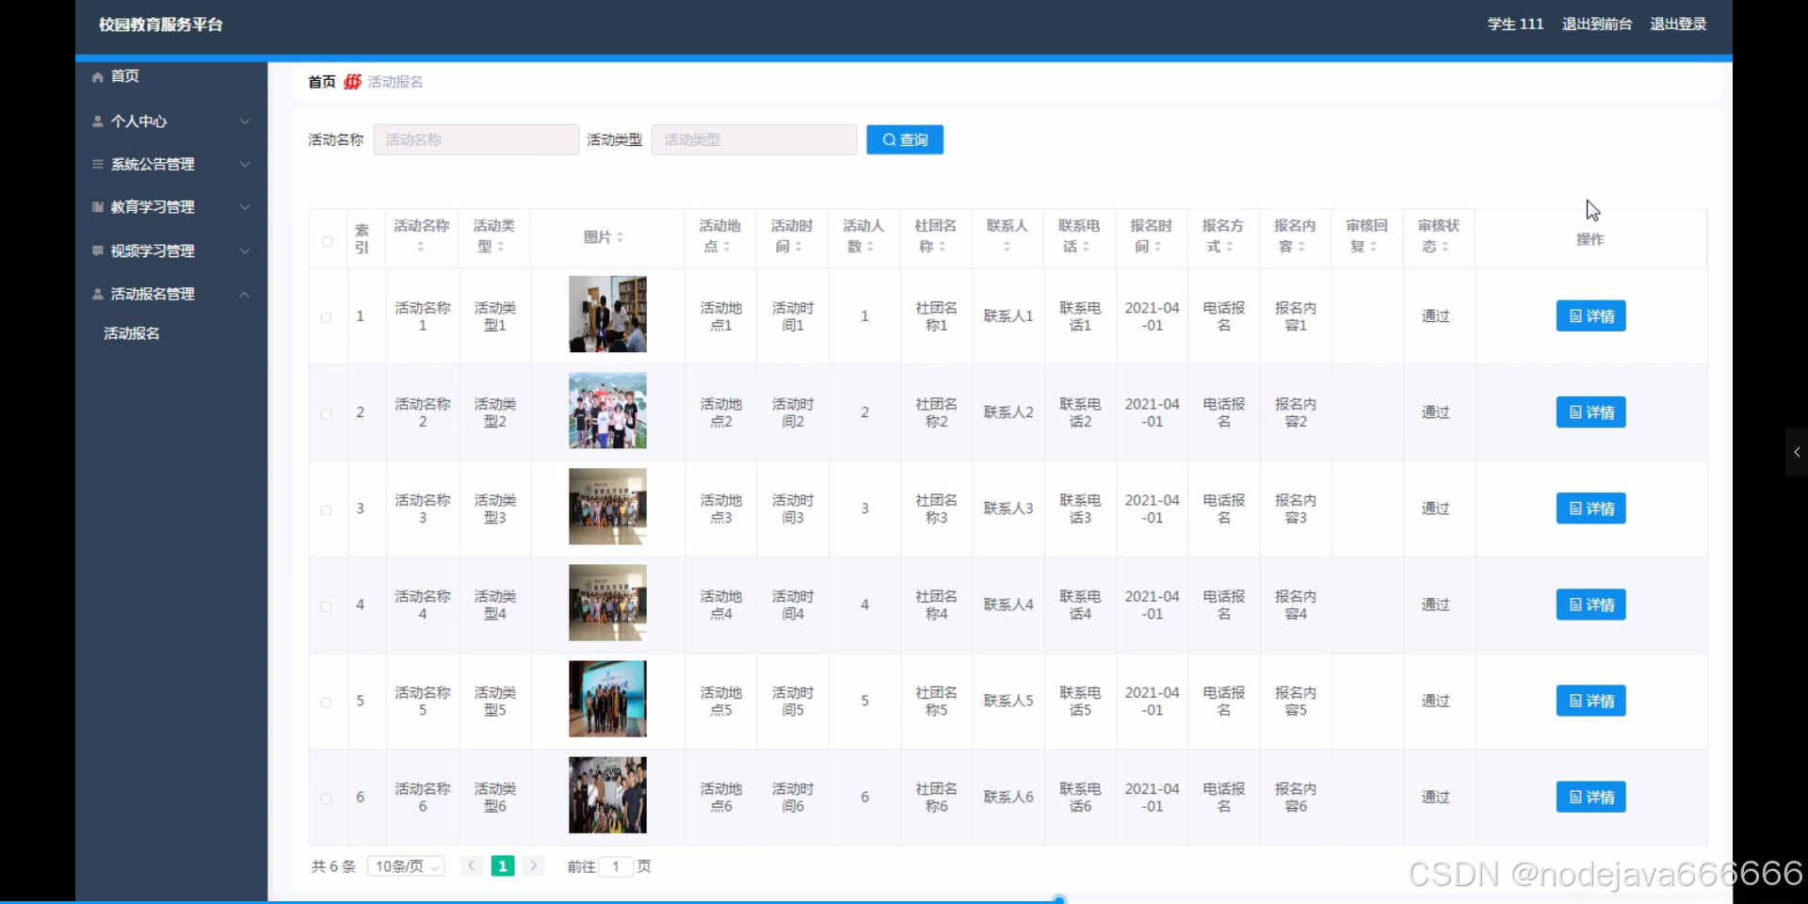Viewport: 1808px width, 904px height.
Task: Open the thumbnail image in row 1
Action: pyautogui.click(x=607, y=315)
